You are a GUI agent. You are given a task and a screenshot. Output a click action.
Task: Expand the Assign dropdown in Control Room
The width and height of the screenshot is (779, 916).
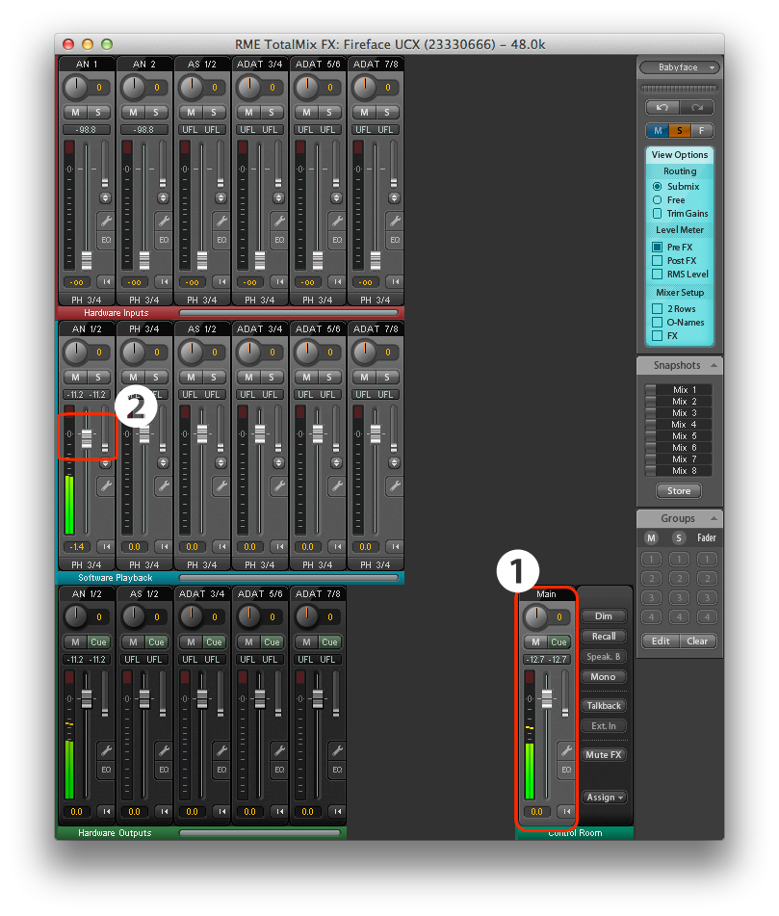coord(605,798)
